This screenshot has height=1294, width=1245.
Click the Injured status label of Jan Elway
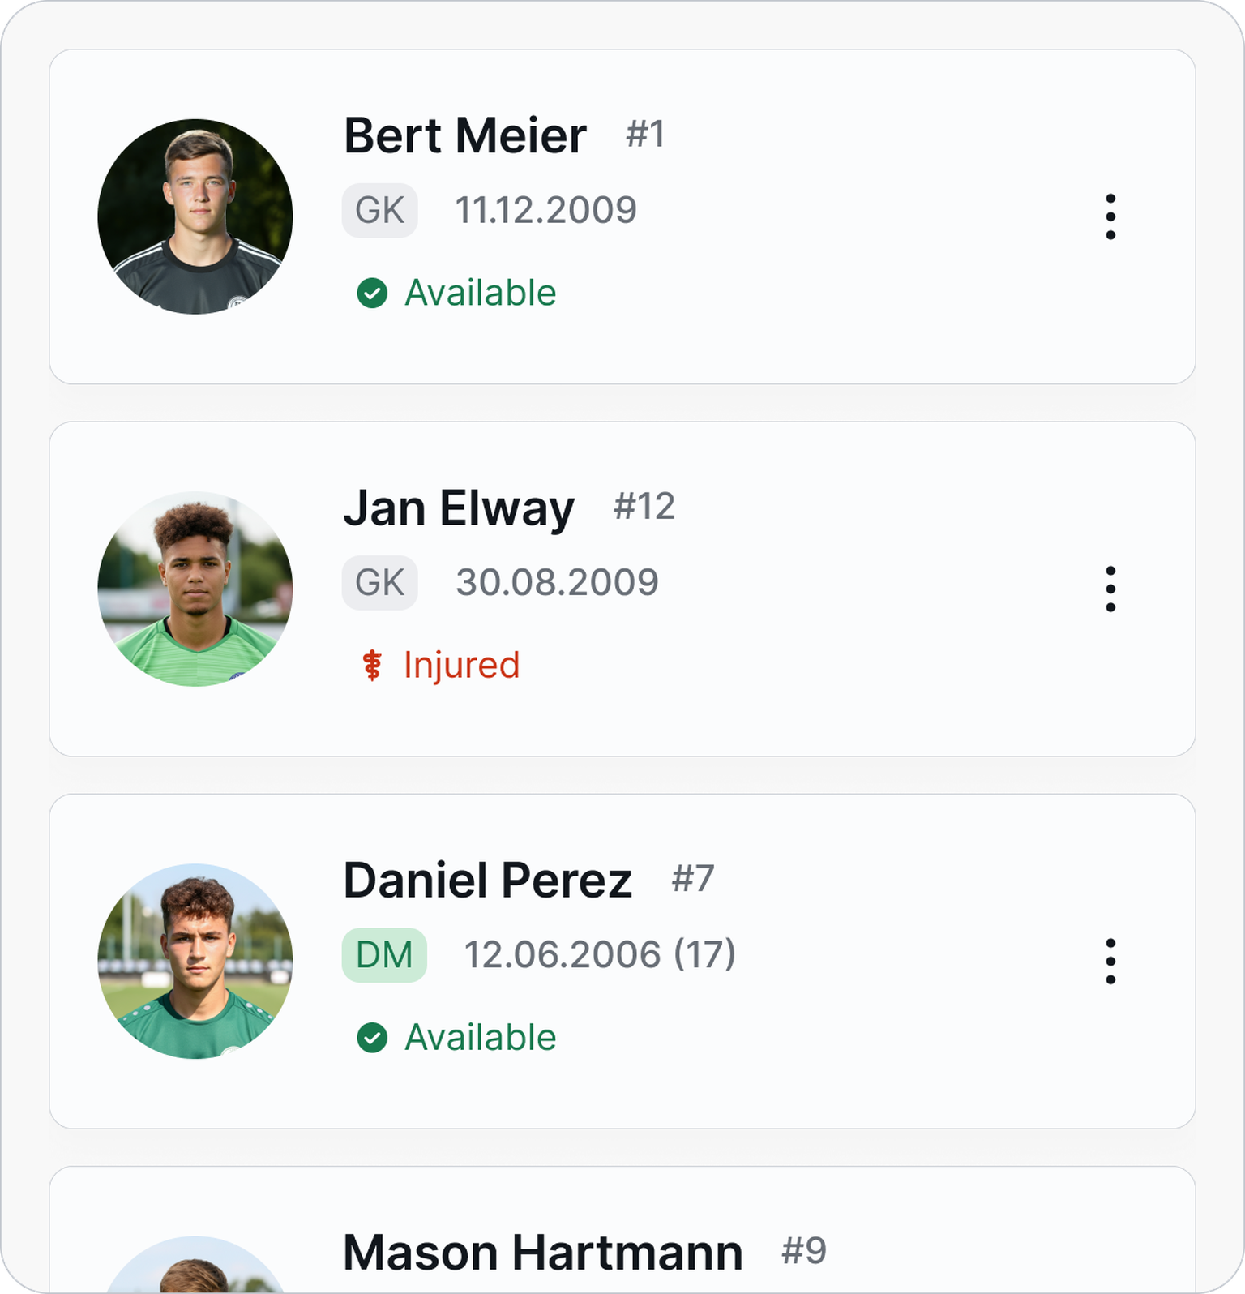point(461,666)
